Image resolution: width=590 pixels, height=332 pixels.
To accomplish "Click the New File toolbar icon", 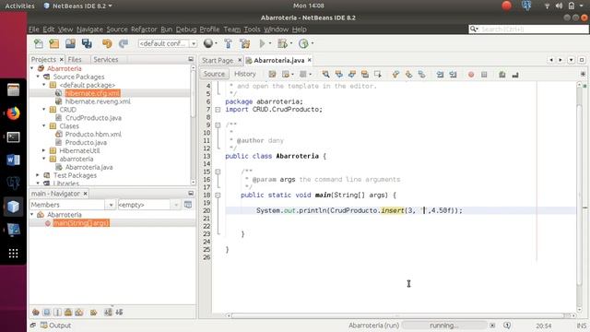I will (39, 43).
